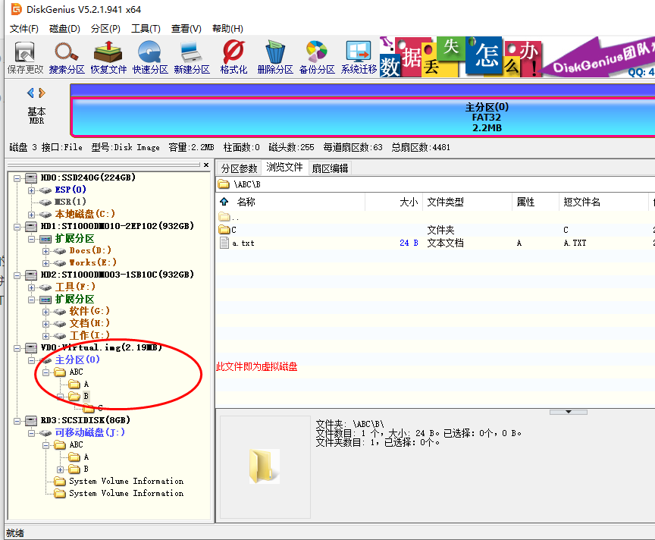Viewport: 655px width, 540px height.
Task: Select 工具(F:) partition in the tree
Action: coord(75,287)
